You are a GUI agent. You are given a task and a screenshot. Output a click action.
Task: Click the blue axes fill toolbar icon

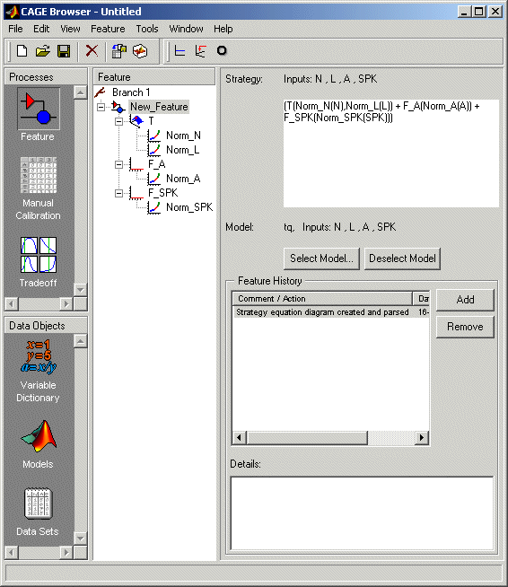tap(180, 50)
